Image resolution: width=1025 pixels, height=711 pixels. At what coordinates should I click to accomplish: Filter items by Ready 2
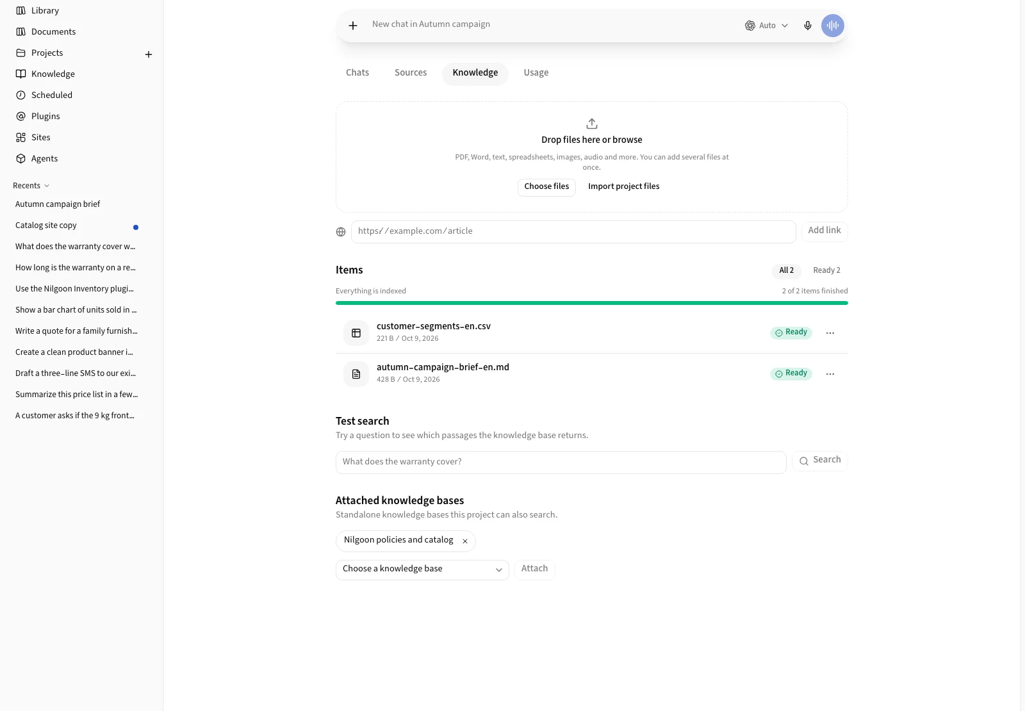tap(826, 270)
